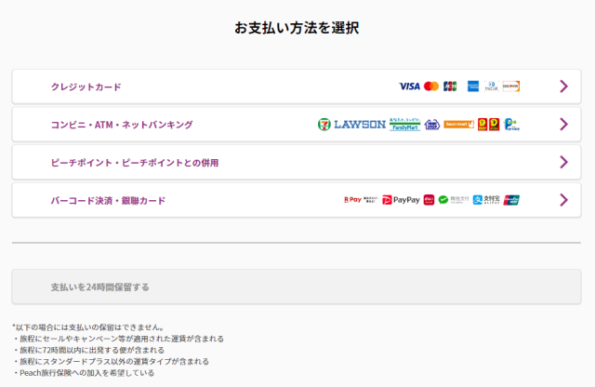Click the 7-Eleven logo
595x387 pixels.
point(324,124)
